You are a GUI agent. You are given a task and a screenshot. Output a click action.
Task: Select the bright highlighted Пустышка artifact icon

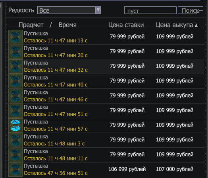(x=15, y=125)
